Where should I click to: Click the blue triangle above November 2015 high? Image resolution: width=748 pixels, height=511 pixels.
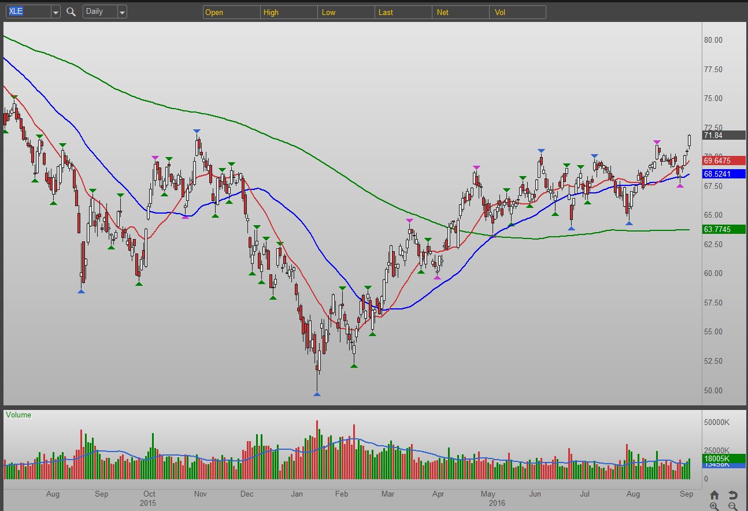click(x=197, y=132)
